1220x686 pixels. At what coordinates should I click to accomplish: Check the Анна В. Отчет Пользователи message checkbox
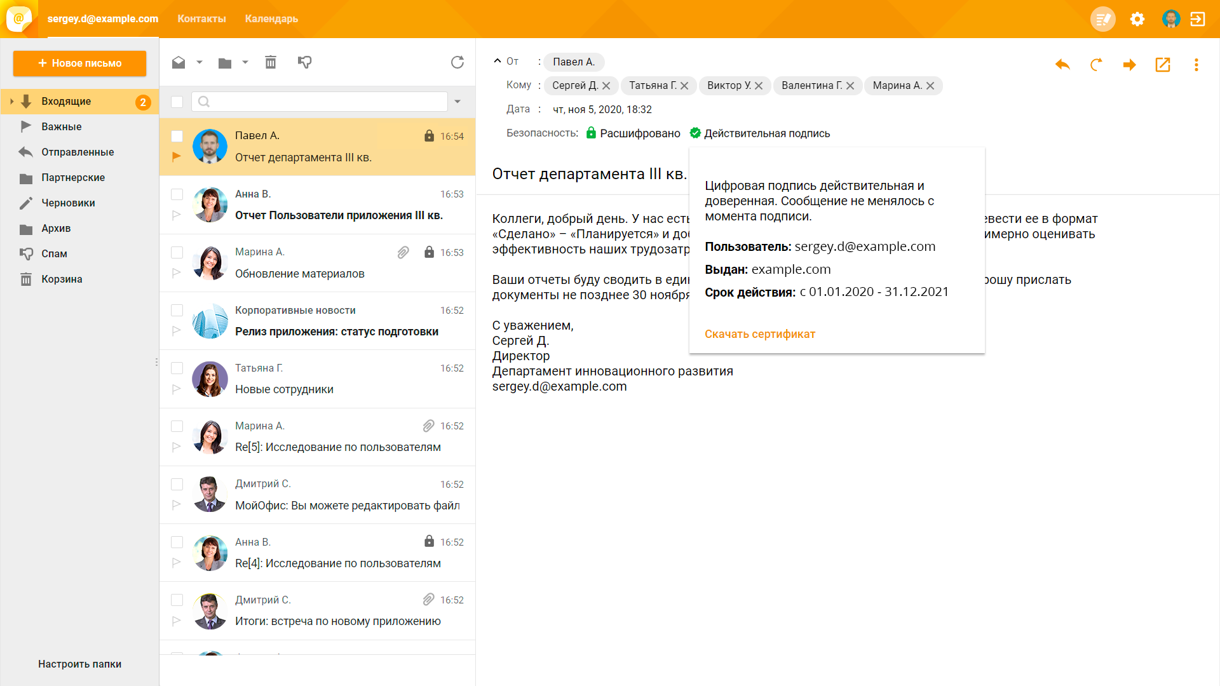point(177,194)
